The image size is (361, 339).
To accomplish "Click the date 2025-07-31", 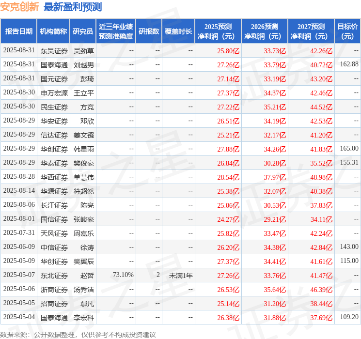I will (x=19, y=232).
